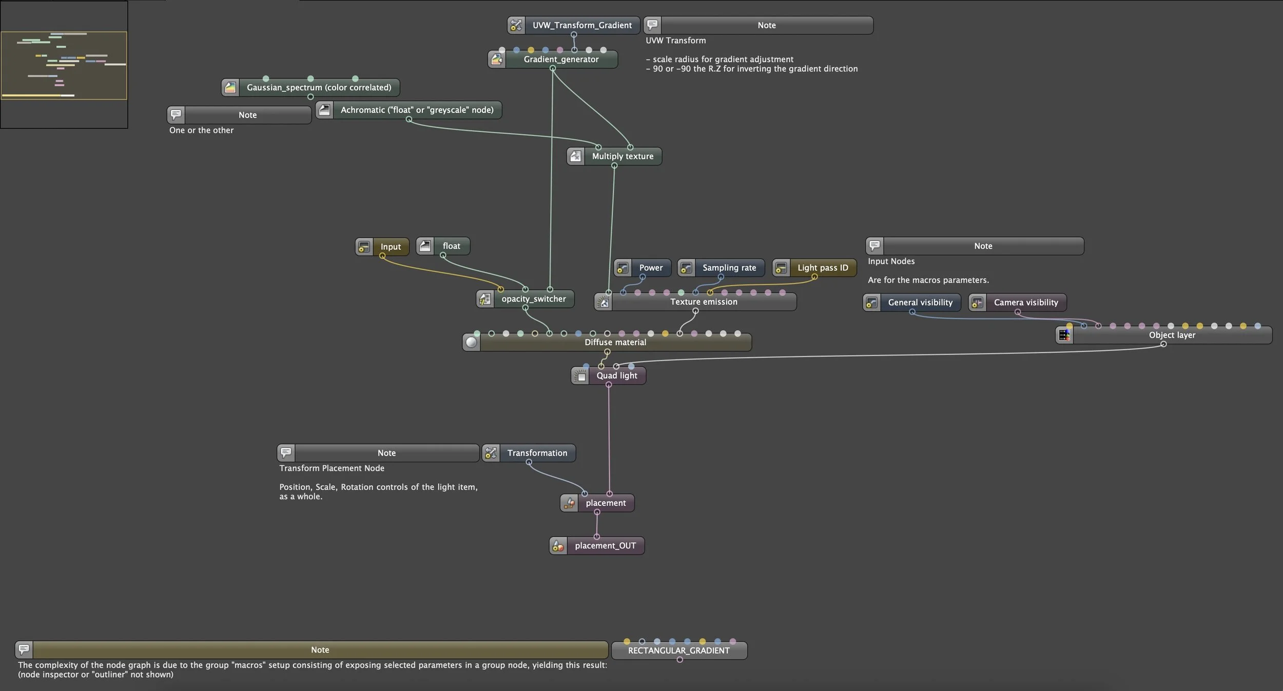This screenshot has width=1283, height=691.
Task: Select the Light pass ID node
Action: tap(822, 268)
